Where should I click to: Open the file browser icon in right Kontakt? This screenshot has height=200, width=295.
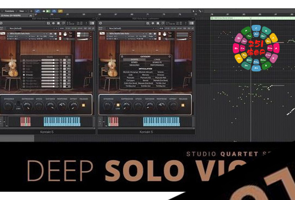pos(148,23)
